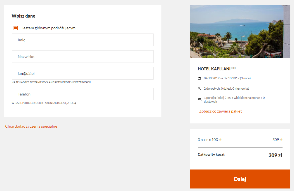Click the '3 noce x 103 zł' price line

click(x=210, y=140)
